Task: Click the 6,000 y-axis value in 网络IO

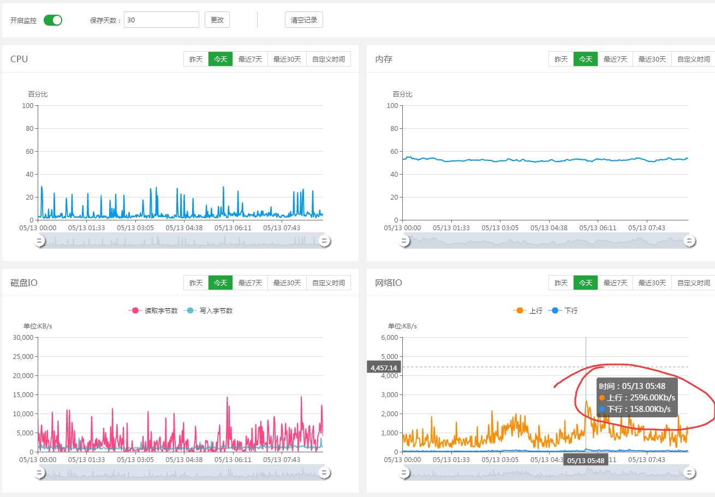Action: pyautogui.click(x=390, y=337)
